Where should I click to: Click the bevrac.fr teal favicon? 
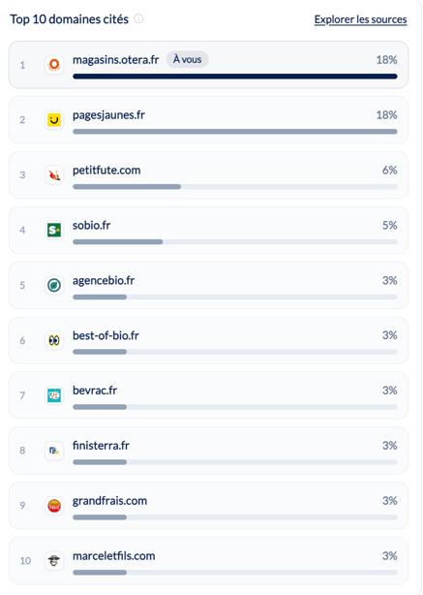[54, 395]
